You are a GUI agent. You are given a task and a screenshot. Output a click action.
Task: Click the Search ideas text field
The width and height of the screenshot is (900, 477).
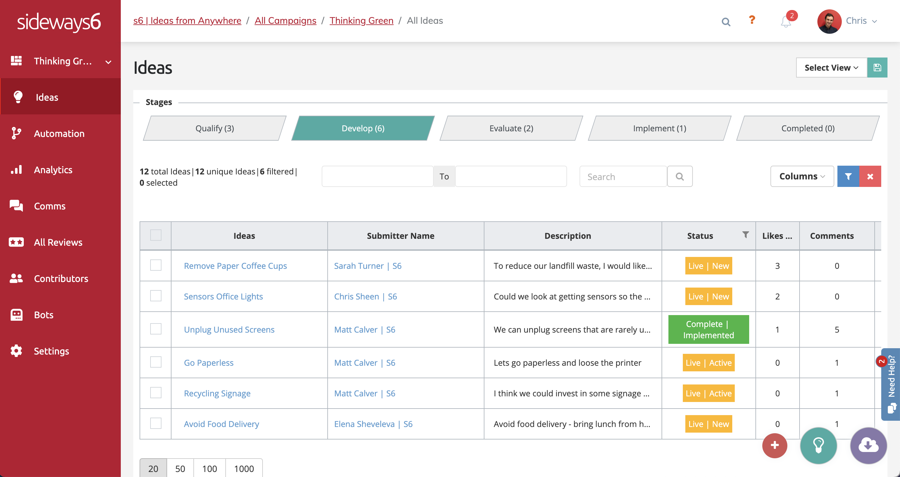[x=623, y=177]
